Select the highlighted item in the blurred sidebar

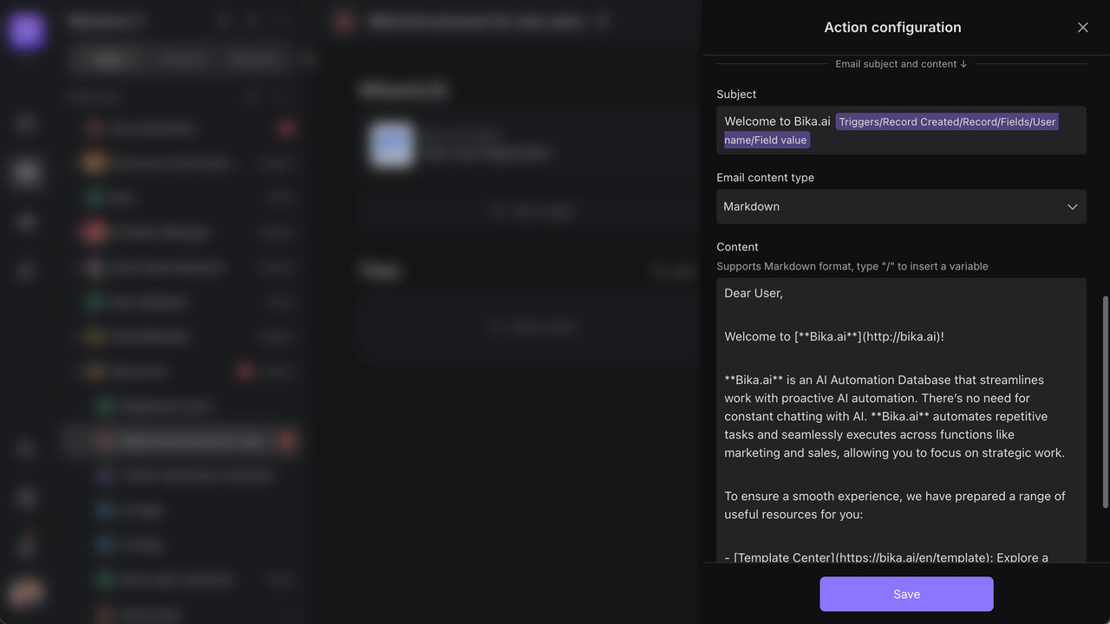191,441
